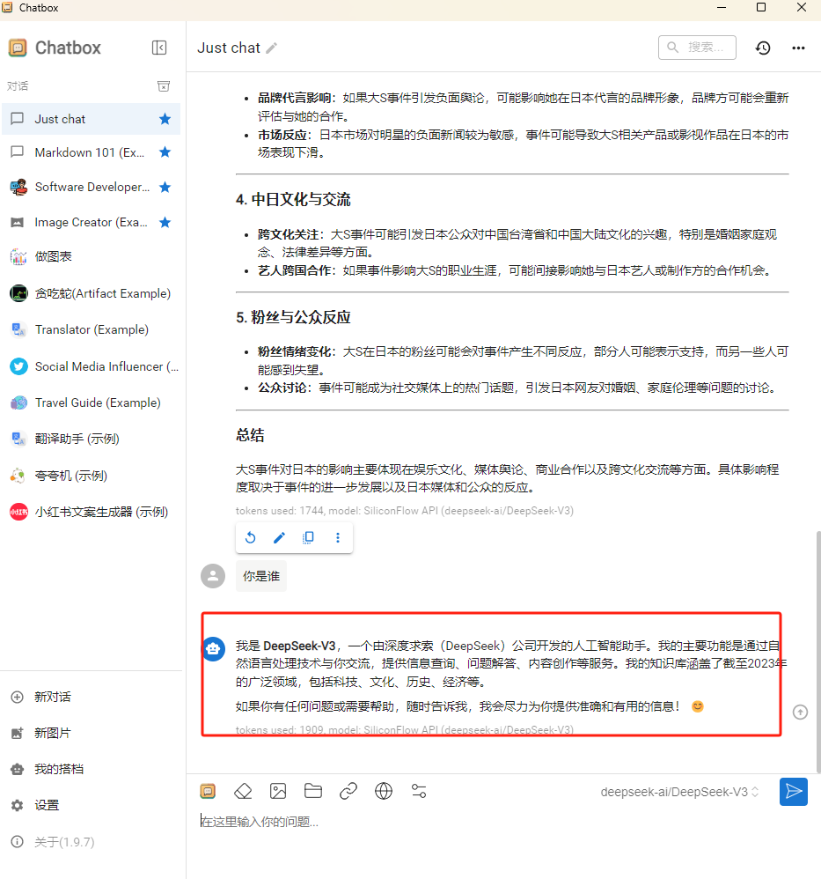Click the chat scrollbar thumb
This screenshot has height=879, width=821.
point(818,650)
